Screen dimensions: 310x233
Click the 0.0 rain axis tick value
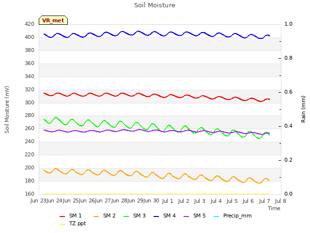[x=288, y=194]
